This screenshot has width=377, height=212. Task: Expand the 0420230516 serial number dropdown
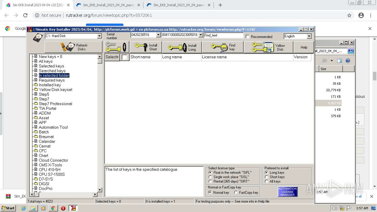[158, 35]
